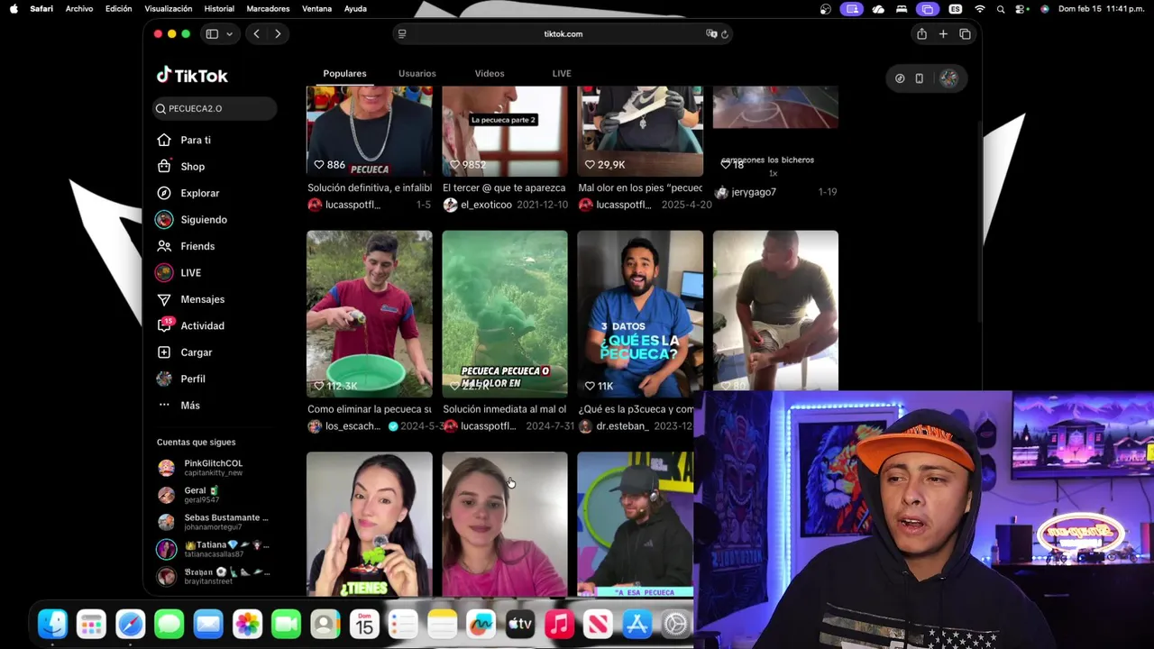Open Sebas Bustamante followed account
The image size is (1154, 649).
[x=213, y=522]
